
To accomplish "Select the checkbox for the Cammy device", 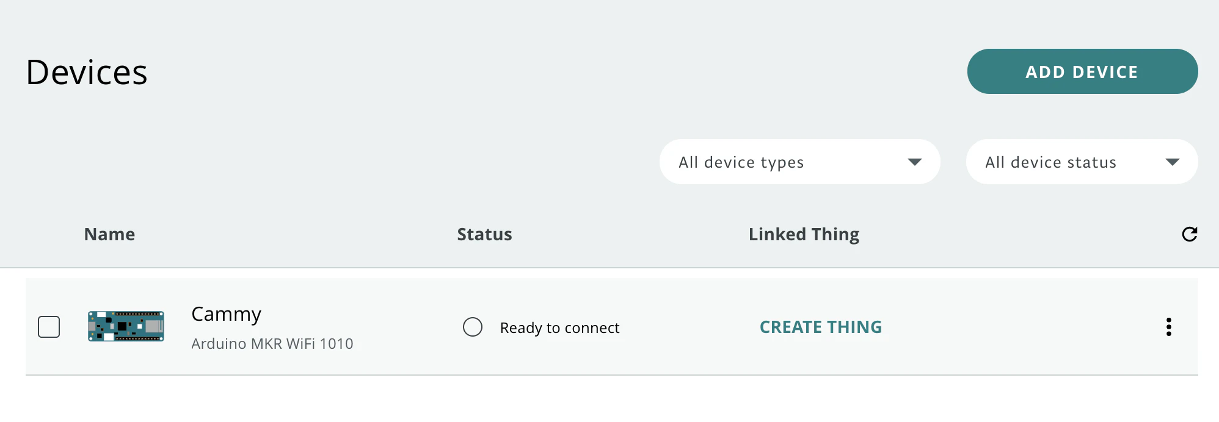I will click(49, 327).
